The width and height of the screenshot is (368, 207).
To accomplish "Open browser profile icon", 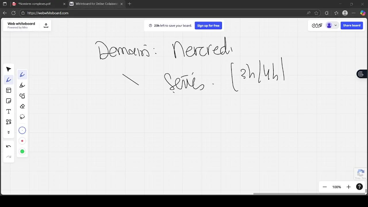I will point(345,13).
